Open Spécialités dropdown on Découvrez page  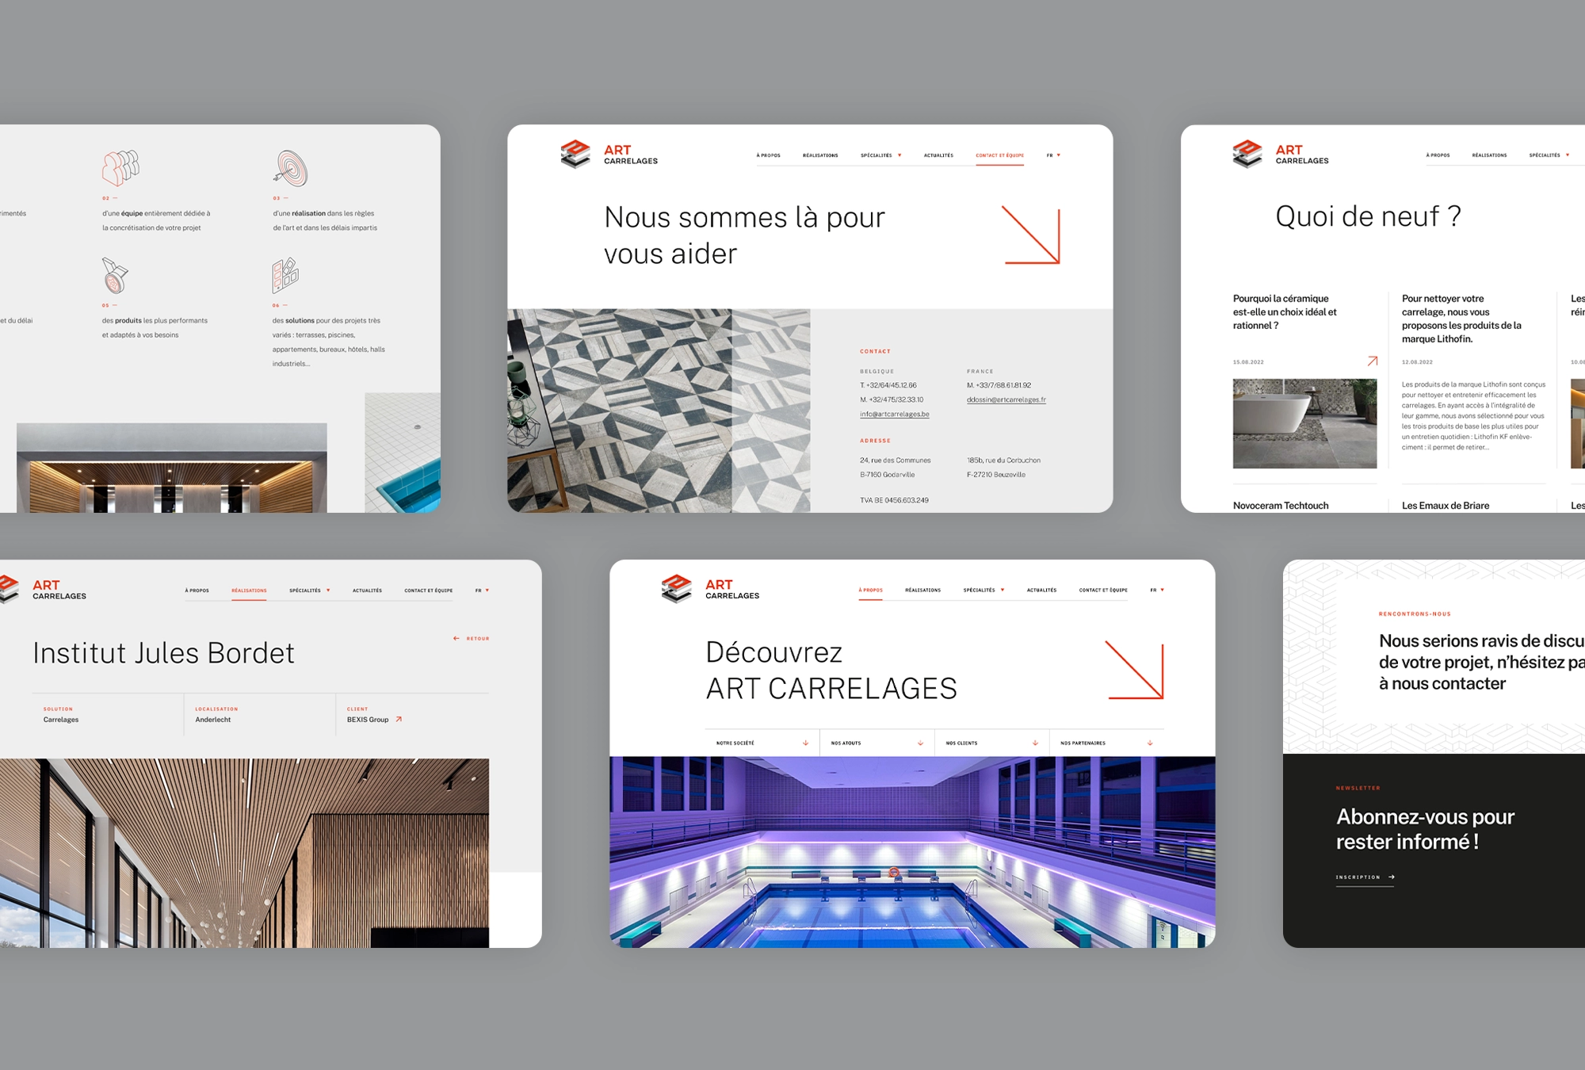coord(983,590)
